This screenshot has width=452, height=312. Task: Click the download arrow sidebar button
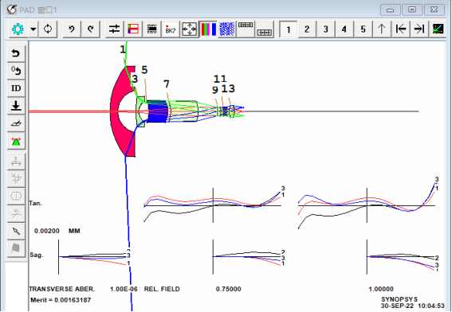pos(16,106)
